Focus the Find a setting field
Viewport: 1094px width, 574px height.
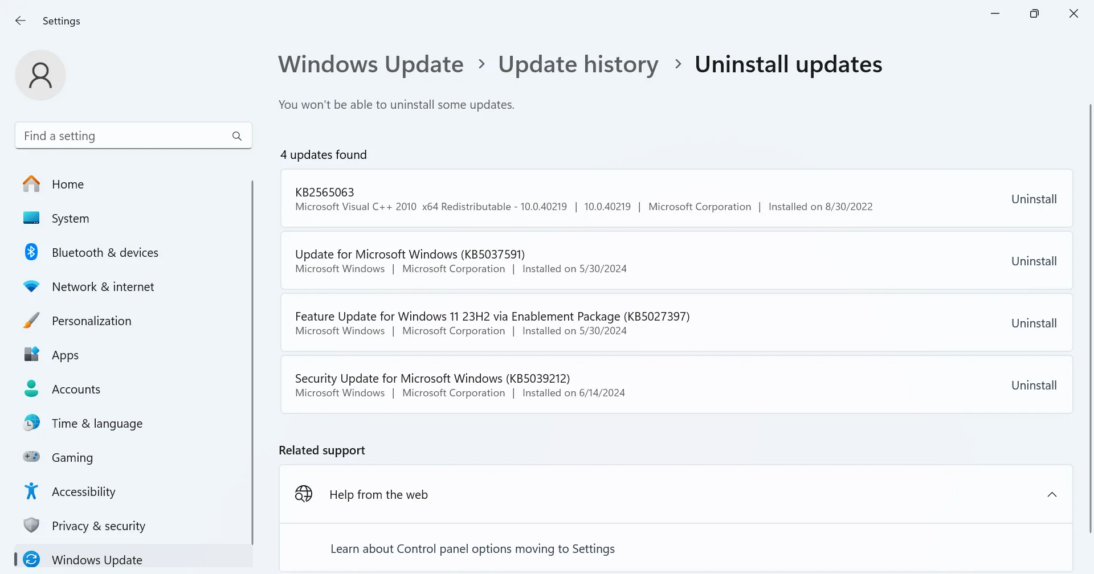point(133,136)
